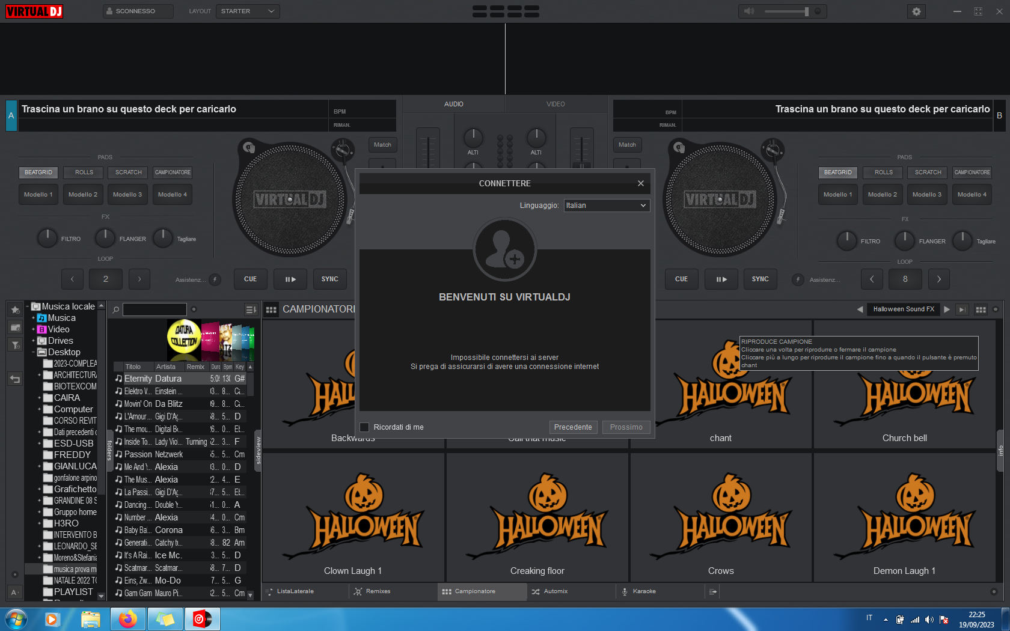Click the sampler record dot icon
The image size is (1010, 631).
click(996, 309)
